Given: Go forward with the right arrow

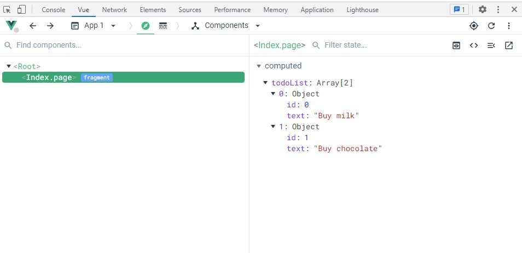Looking at the screenshot, I should 50,26.
